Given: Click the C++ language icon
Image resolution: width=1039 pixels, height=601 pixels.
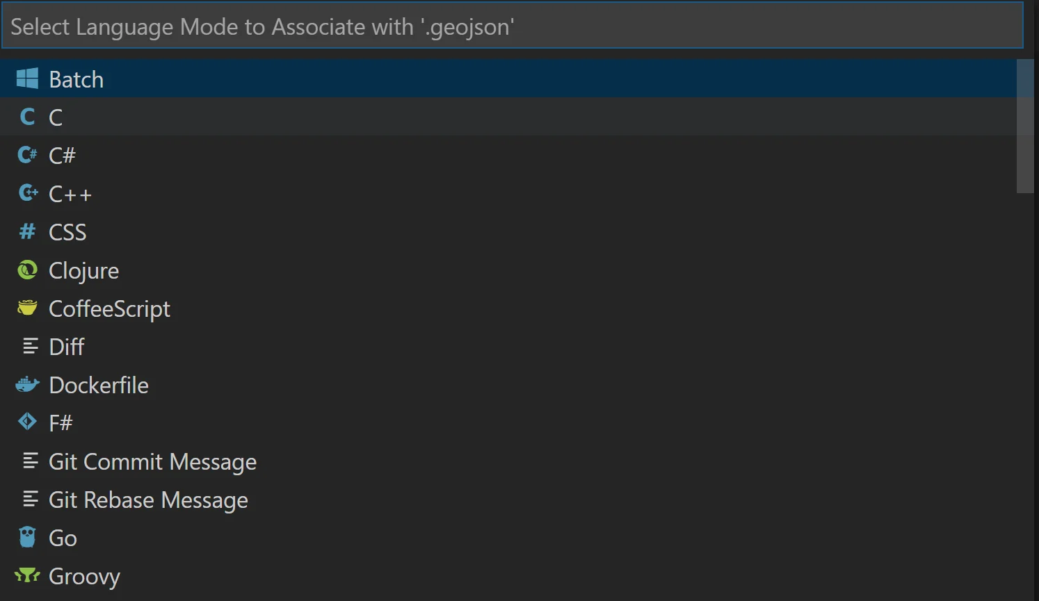Looking at the screenshot, I should pos(26,192).
